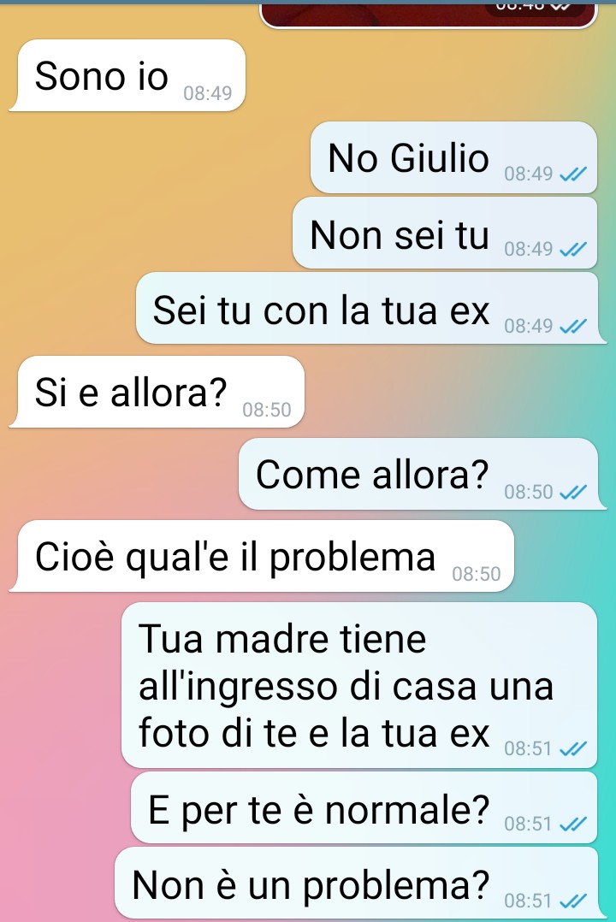
Task: Tap read checkmarks on 'E per te è normale?'
Action: pos(572,824)
